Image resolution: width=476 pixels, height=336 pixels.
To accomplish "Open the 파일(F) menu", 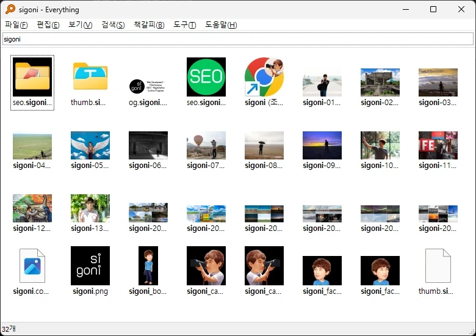I will point(16,25).
